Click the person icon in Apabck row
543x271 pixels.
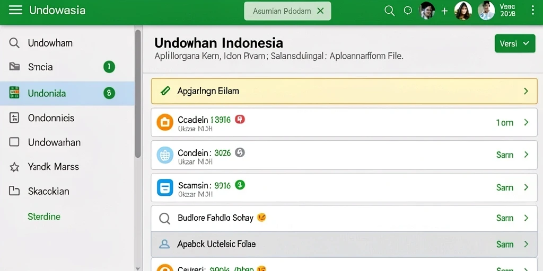click(x=164, y=245)
